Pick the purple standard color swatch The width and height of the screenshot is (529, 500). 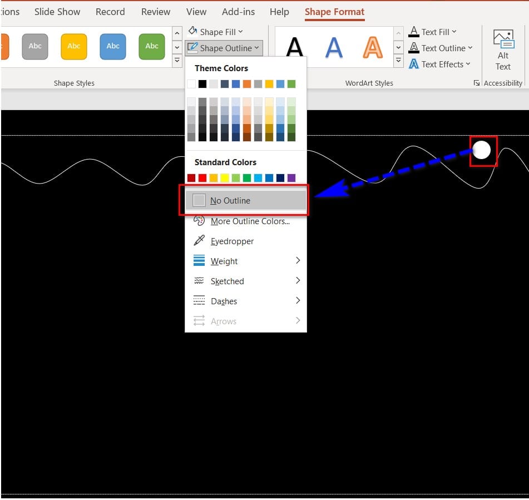pos(291,178)
